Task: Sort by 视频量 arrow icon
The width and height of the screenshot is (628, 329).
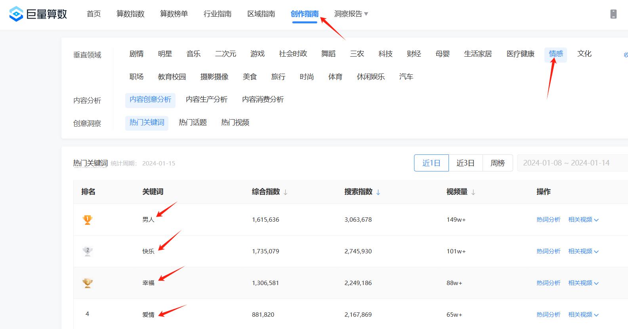Action: coord(473,192)
